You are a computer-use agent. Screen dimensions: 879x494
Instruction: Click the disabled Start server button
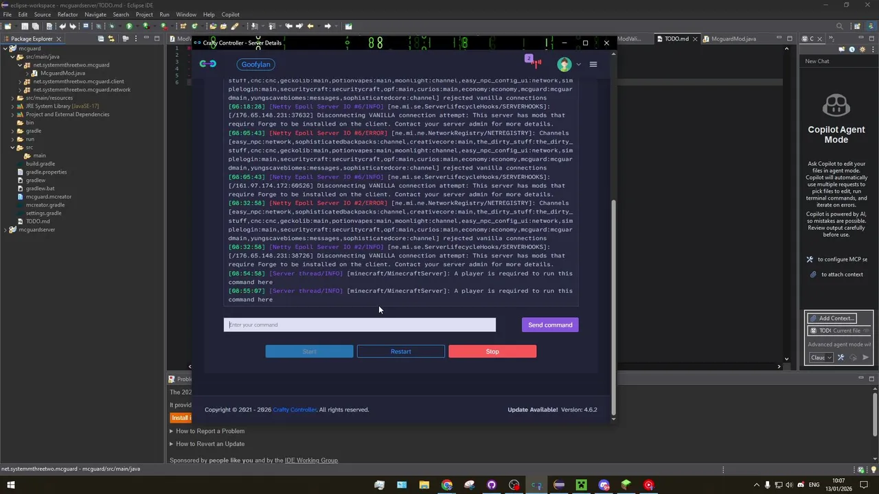click(x=310, y=351)
